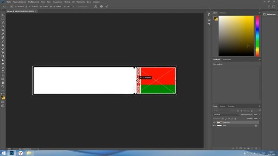The height and width of the screenshot is (156, 278).
Task: Select the Path Selection tool
Action: (x=3, y=75)
